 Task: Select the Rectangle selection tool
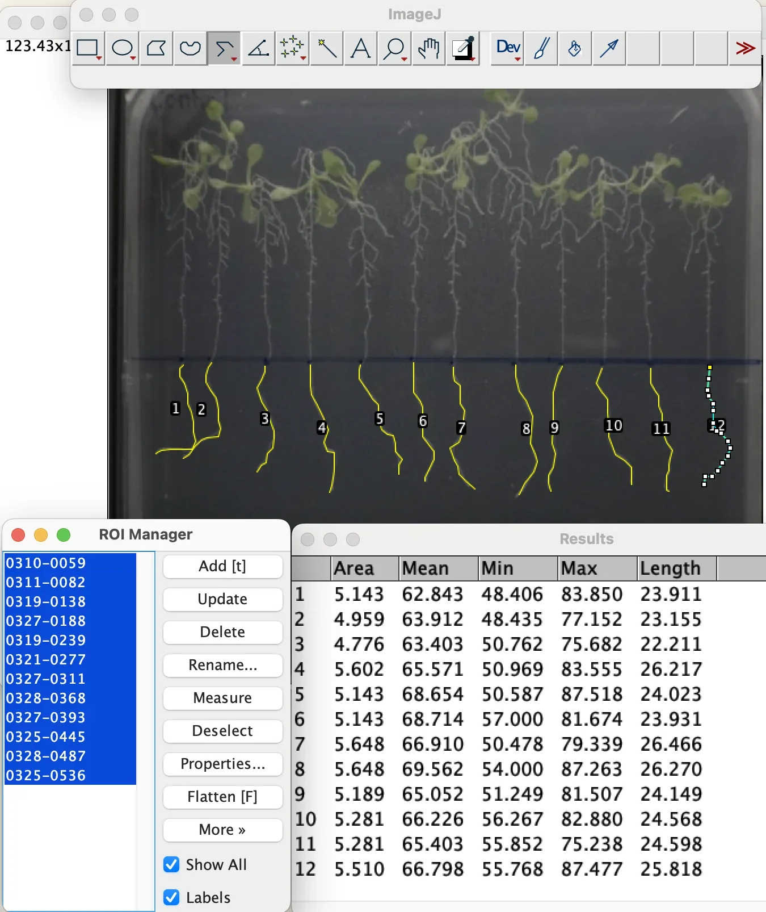coord(89,49)
